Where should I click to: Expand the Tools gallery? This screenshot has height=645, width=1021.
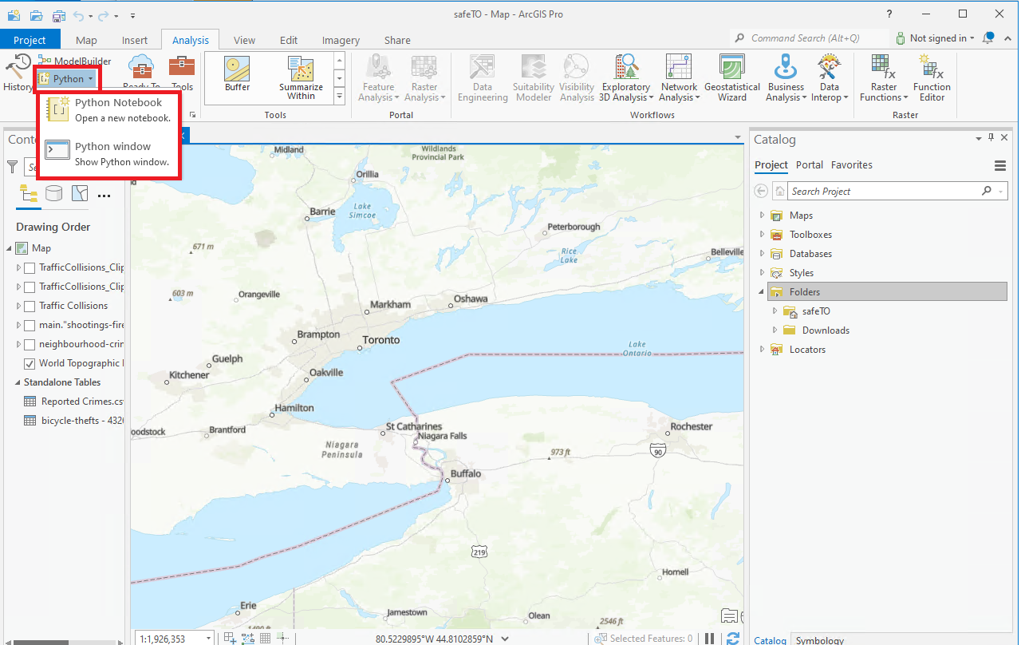point(339,96)
